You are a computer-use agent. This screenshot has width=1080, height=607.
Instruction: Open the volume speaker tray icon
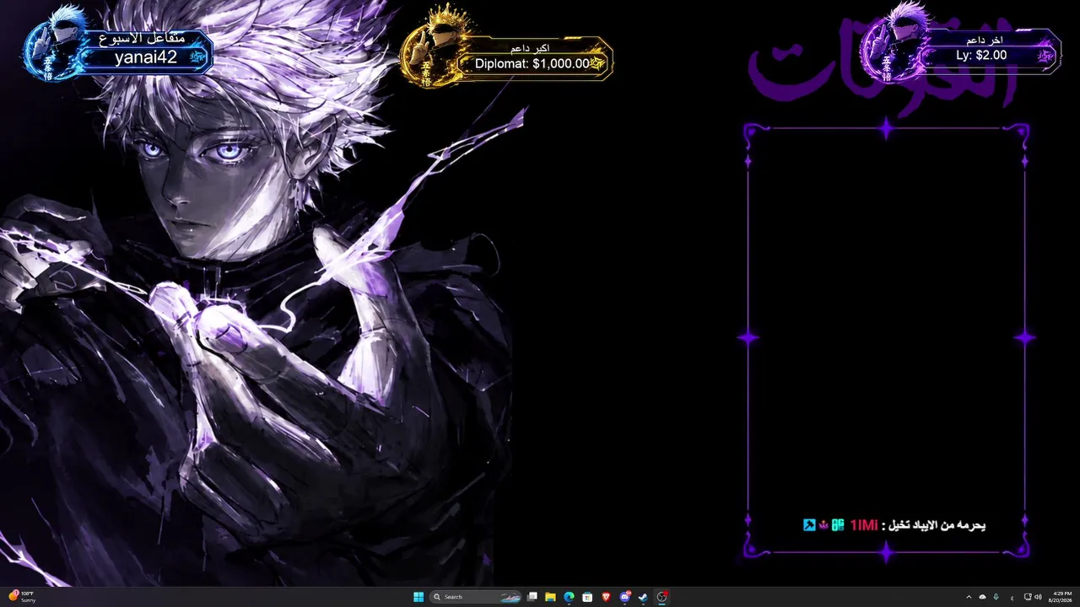point(1038,597)
